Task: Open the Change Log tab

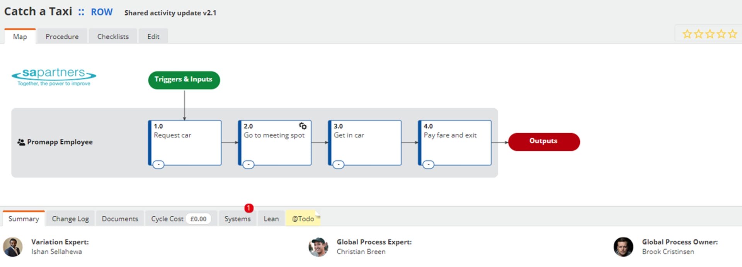Action: pyautogui.click(x=70, y=219)
